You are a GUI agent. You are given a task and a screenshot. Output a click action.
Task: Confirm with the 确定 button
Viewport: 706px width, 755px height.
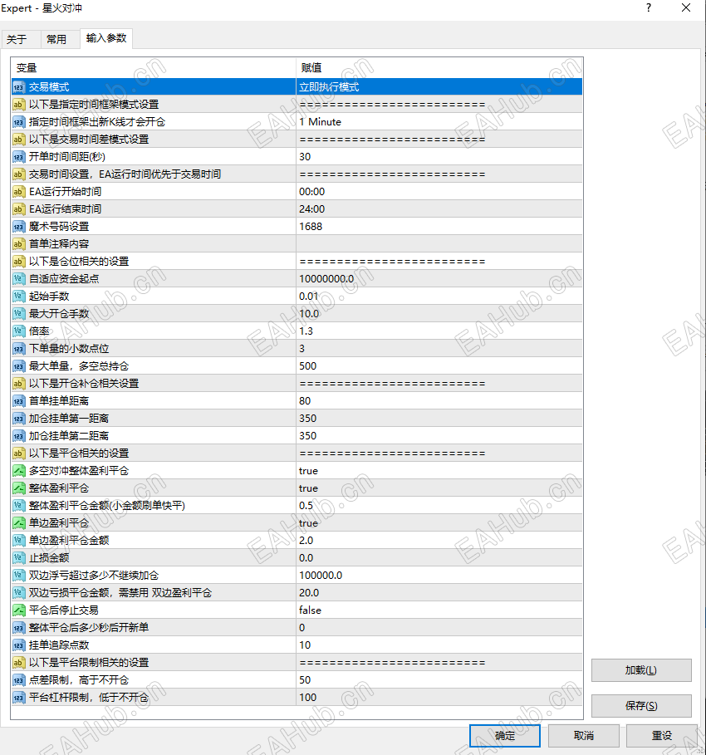[x=505, y=736]
